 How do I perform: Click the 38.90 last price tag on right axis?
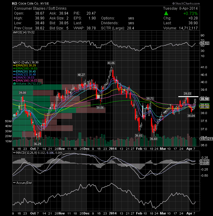(x=204, y=99)
